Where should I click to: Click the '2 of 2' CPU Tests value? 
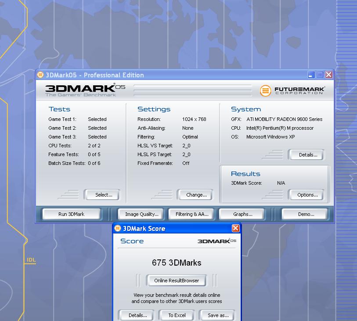pos(94,146)
